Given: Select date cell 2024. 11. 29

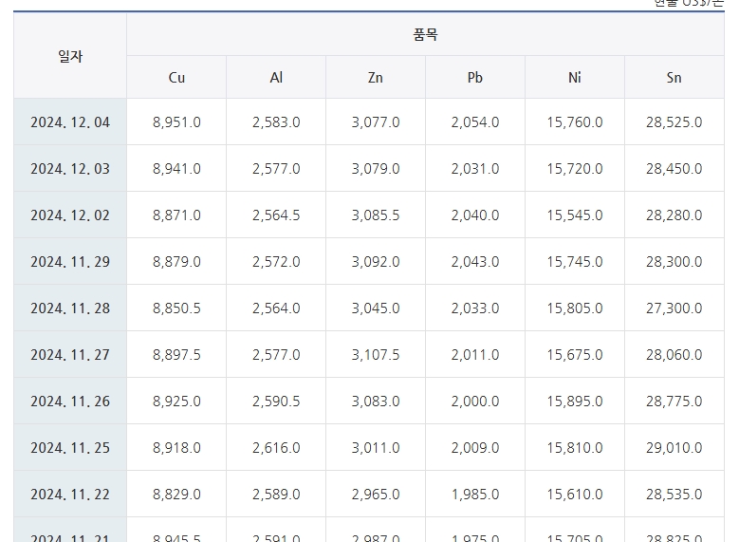Looking at the screenshot, I should coord(70,261).
